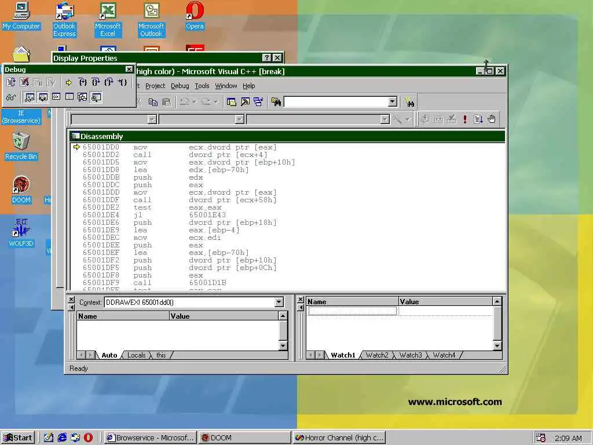Expand the WizardBar class combo dropdown

[x=152, y=119]
